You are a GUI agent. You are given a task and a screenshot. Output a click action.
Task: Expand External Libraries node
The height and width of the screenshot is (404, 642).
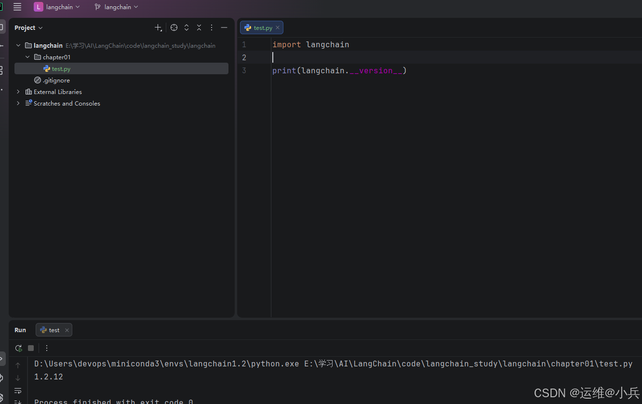coord(18,92)
